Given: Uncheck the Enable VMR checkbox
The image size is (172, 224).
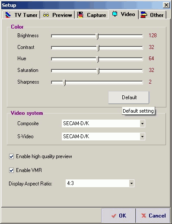Looking at the screenshot, I should coord(12,170).
